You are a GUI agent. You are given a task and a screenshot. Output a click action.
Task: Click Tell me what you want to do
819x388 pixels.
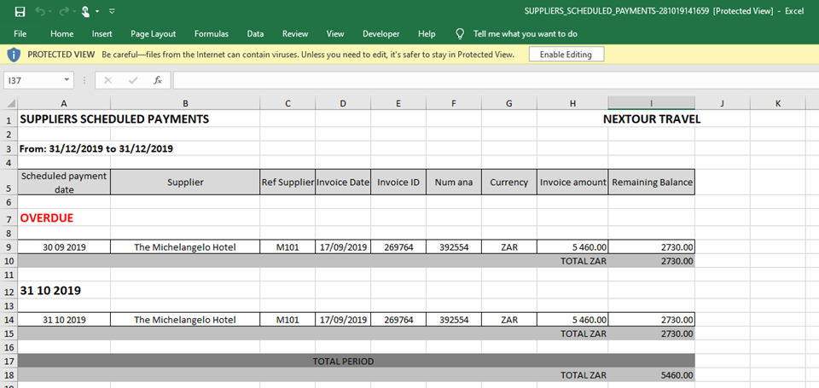pyautogui.click(x=525, y=34)
